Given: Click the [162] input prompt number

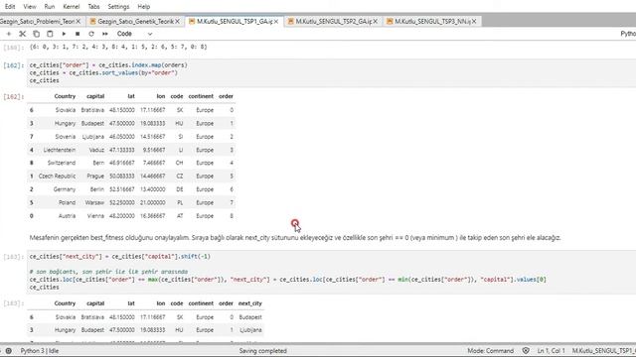Looking at the screenshot, I should (x=13, y=65).
